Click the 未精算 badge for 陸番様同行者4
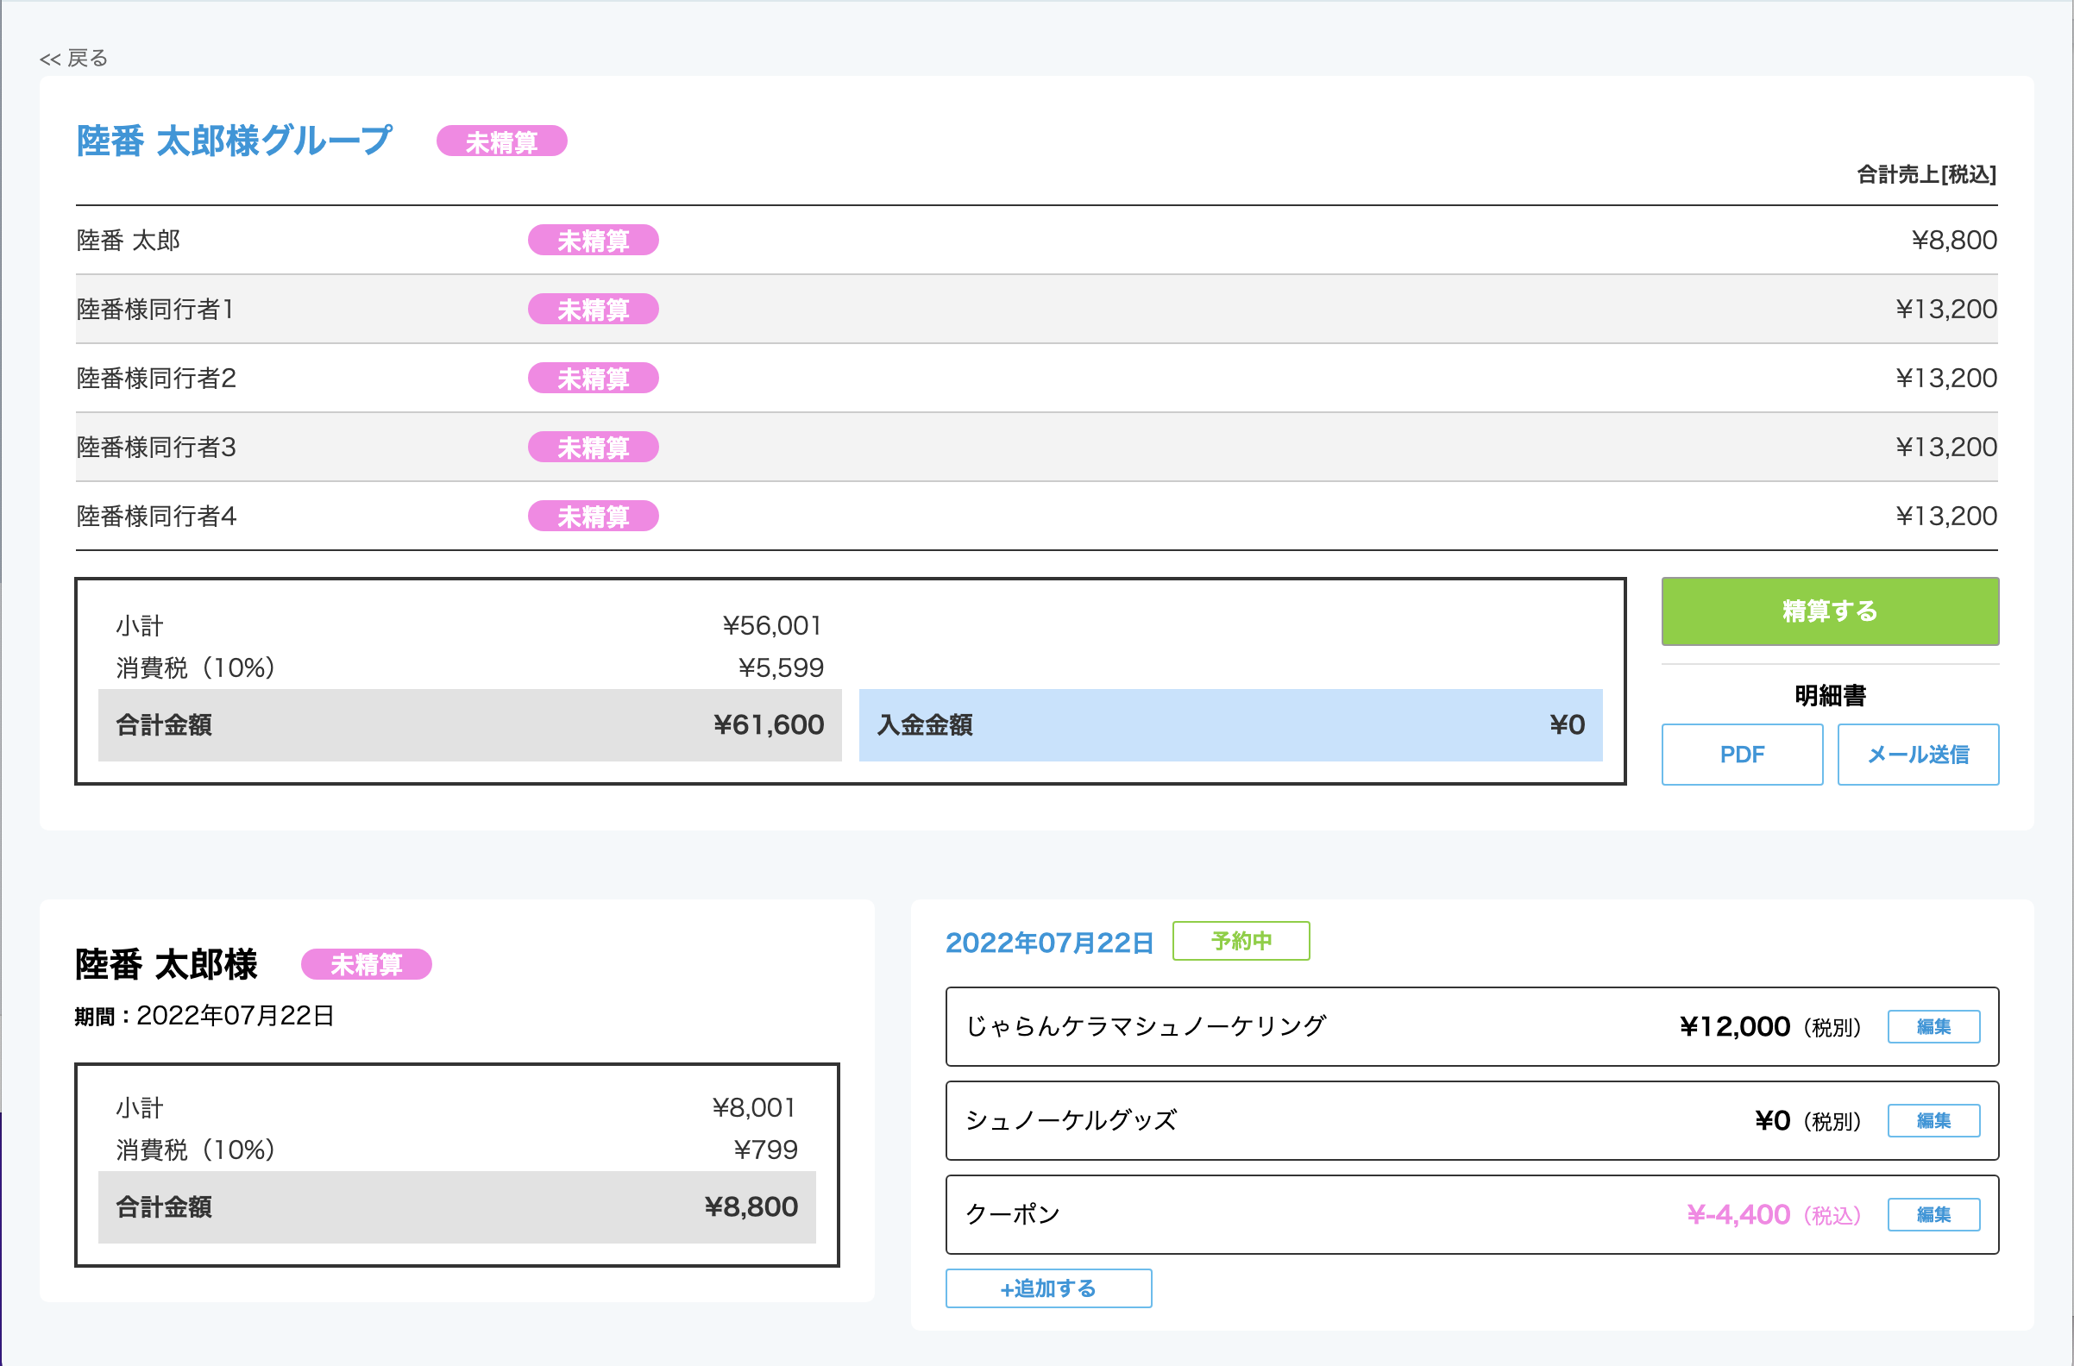Viewport: 2074px width, 1366px height. tap(594, 516)
